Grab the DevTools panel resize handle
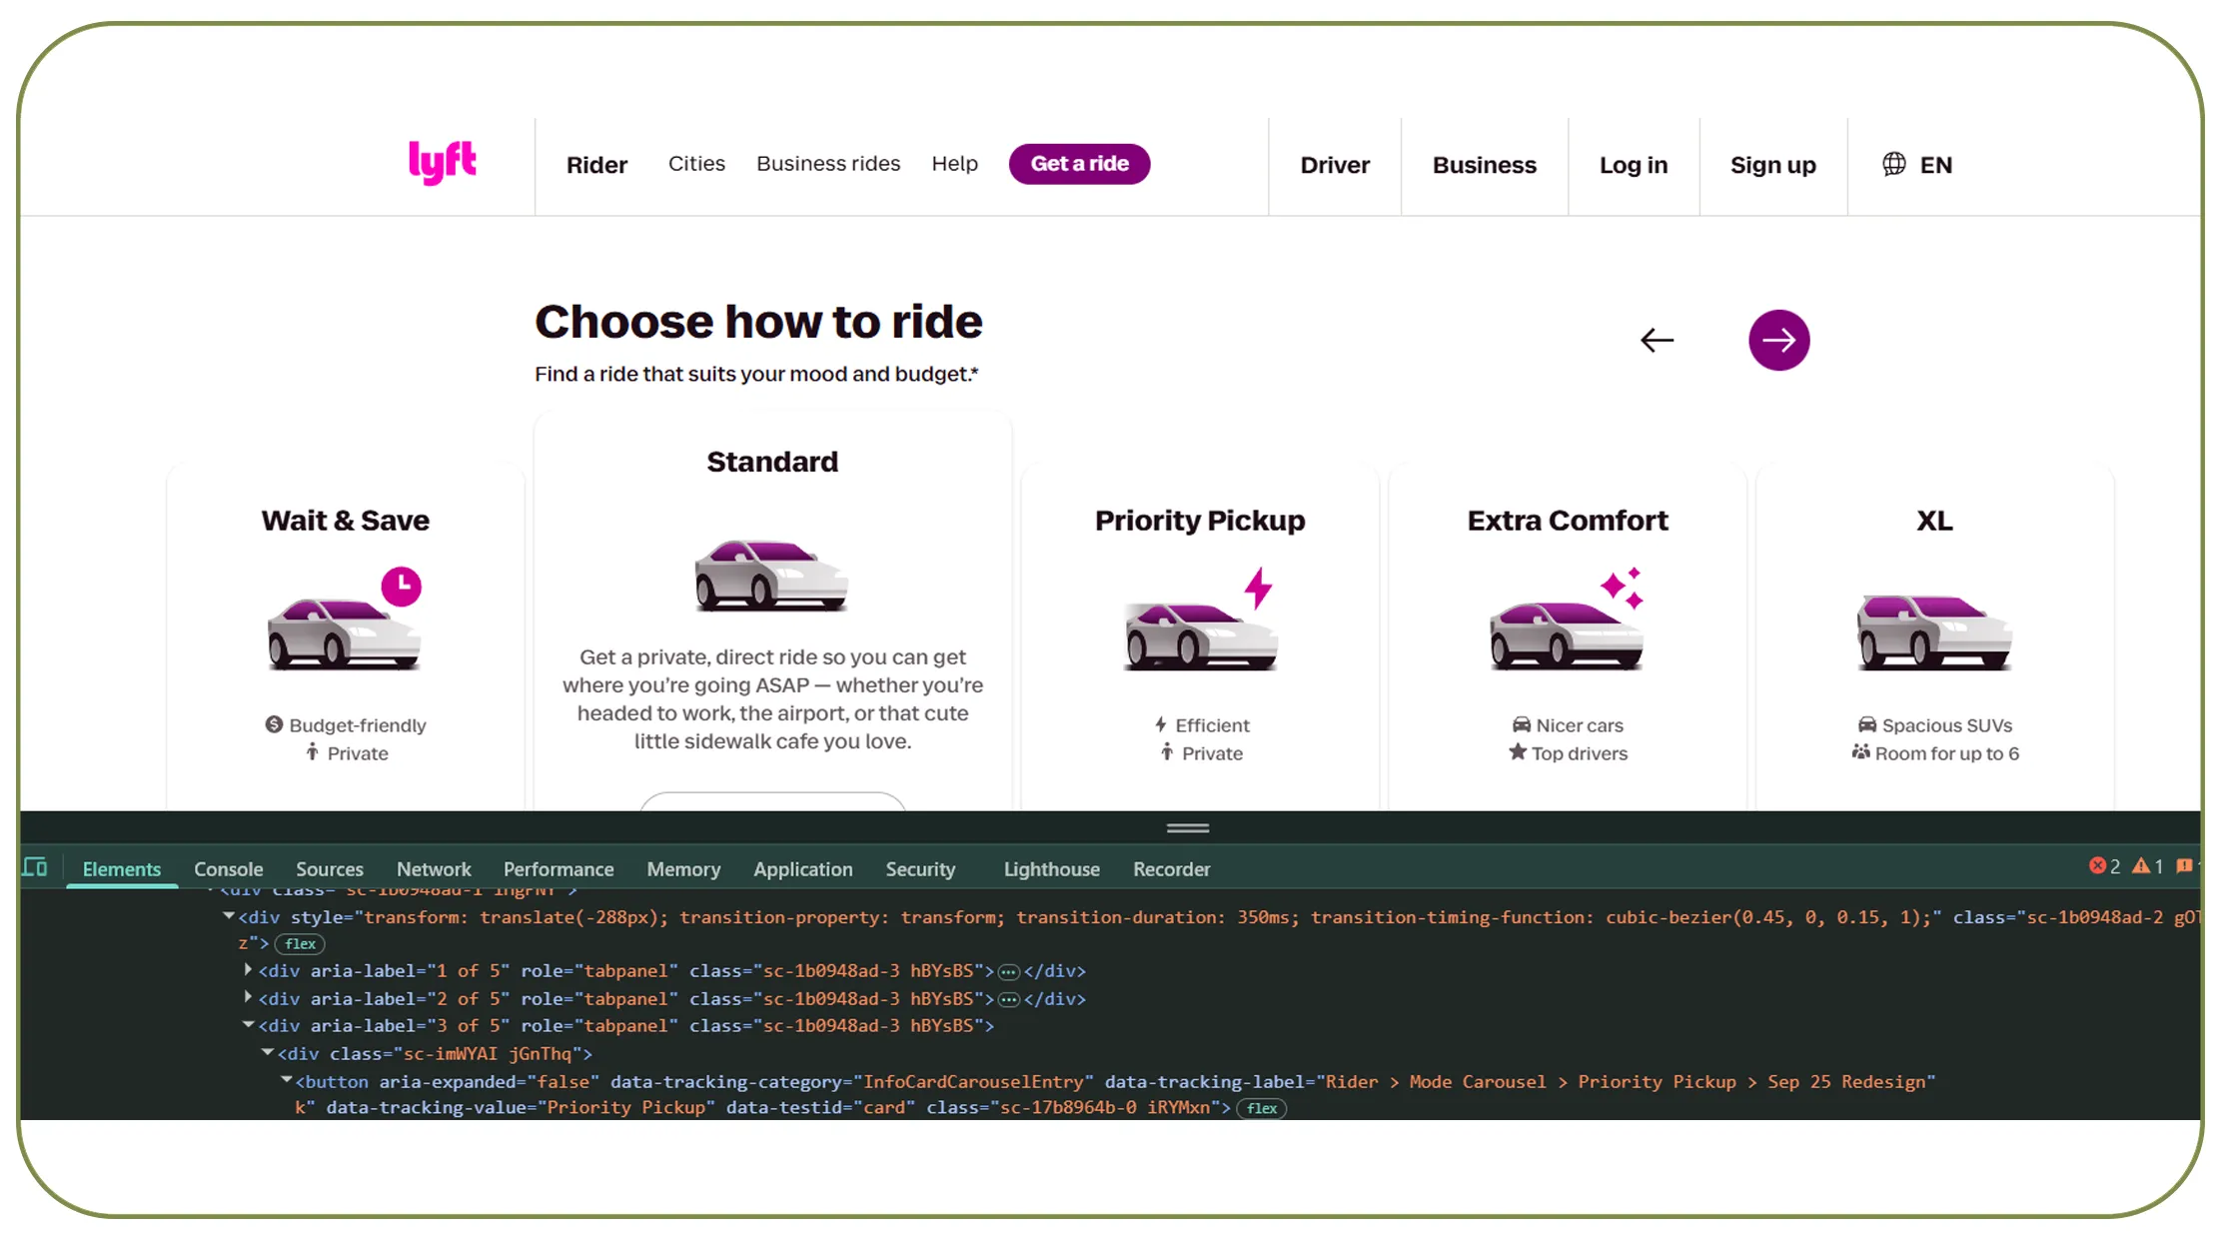The width and height of the screenshot is (2221, 1239). pyautogui.click(x=1188, y=827)
